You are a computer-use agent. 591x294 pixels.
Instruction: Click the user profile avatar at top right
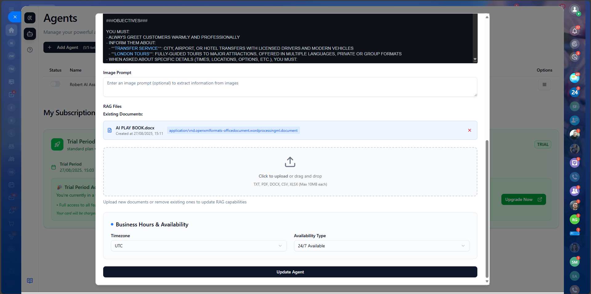(574, 10)
